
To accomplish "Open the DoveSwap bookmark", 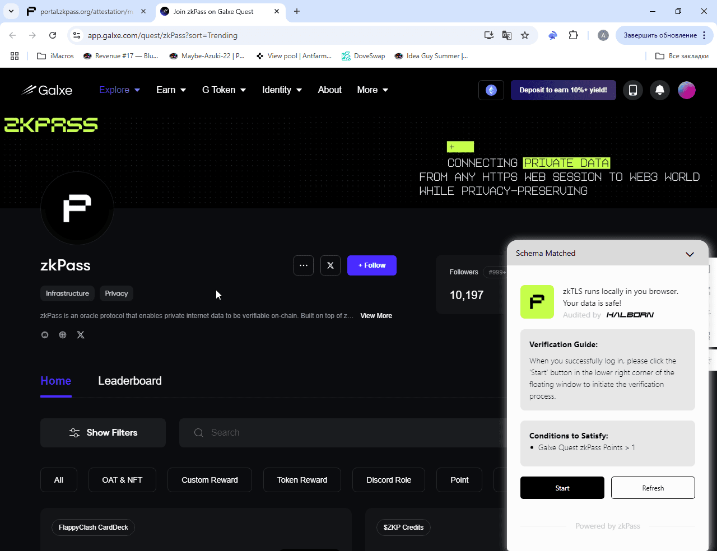I will [x=363, y=56].
